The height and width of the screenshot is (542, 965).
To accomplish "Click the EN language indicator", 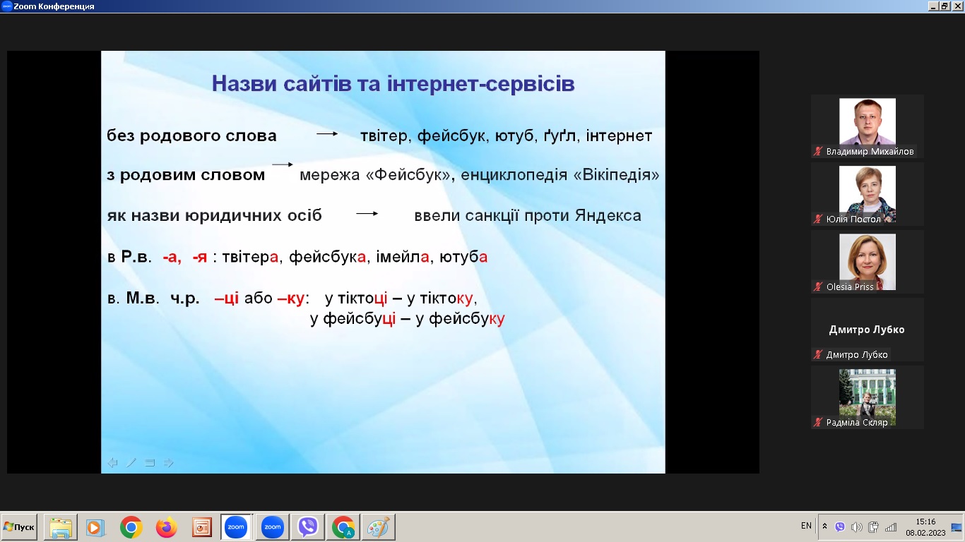I will pyautogui.click(x=806, y=526).
